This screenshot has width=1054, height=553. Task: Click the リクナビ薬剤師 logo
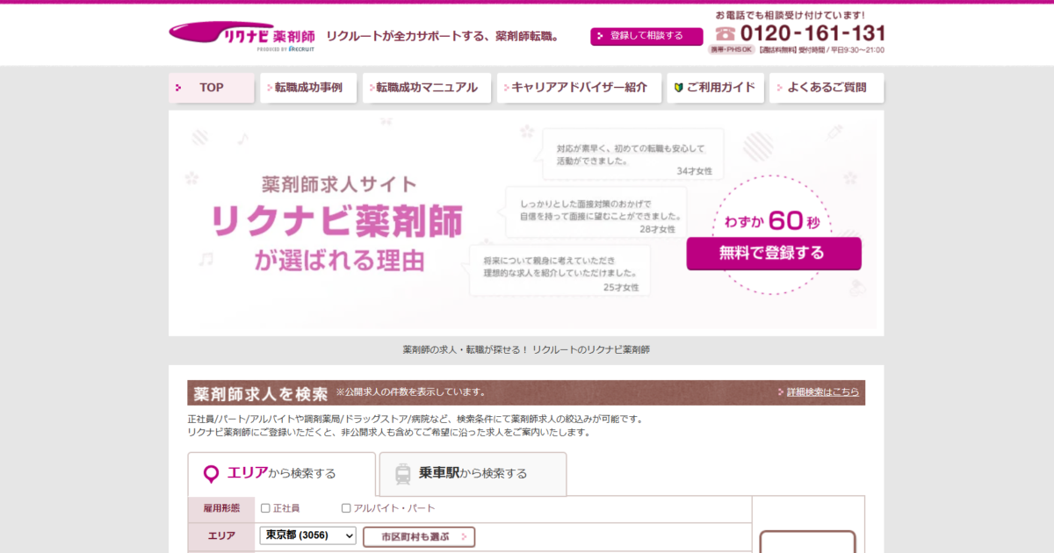tap(242, 36)
